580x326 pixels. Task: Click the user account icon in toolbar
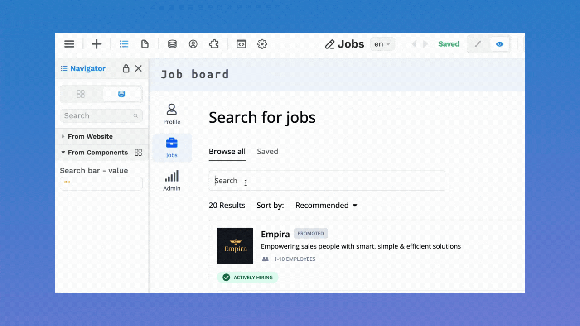[x=193, y=44]
